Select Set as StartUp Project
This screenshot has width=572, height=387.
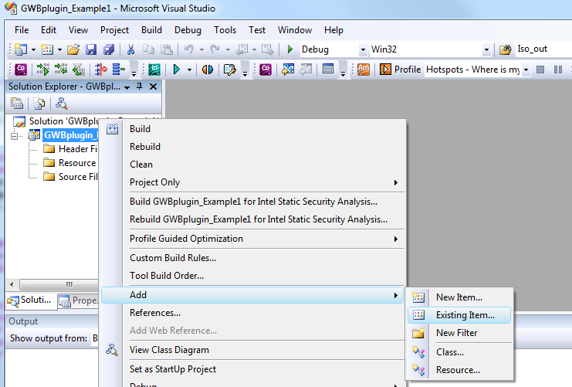point(252,369)
